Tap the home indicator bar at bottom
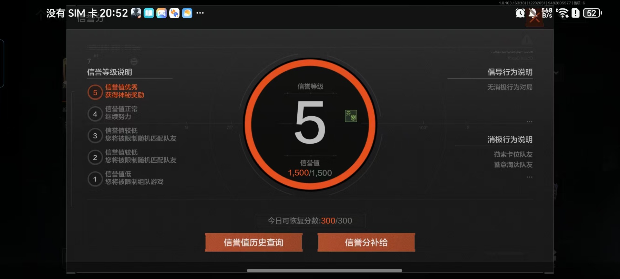The image size is (620, 279). coord(325,271)
